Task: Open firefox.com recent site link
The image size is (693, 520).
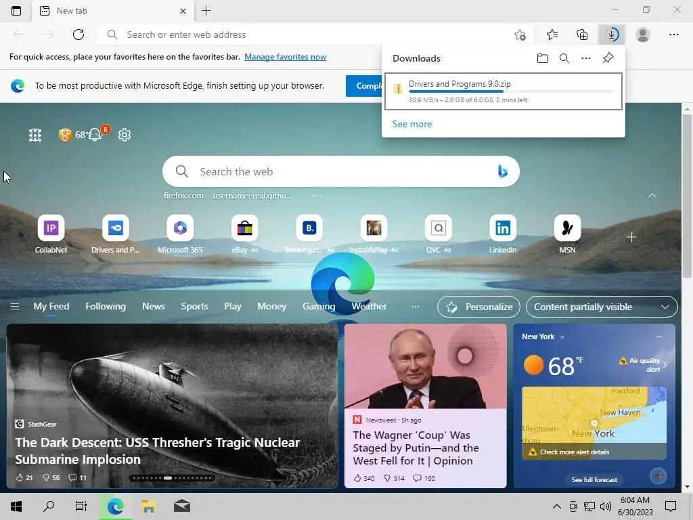Action: (x=183, y=196)
